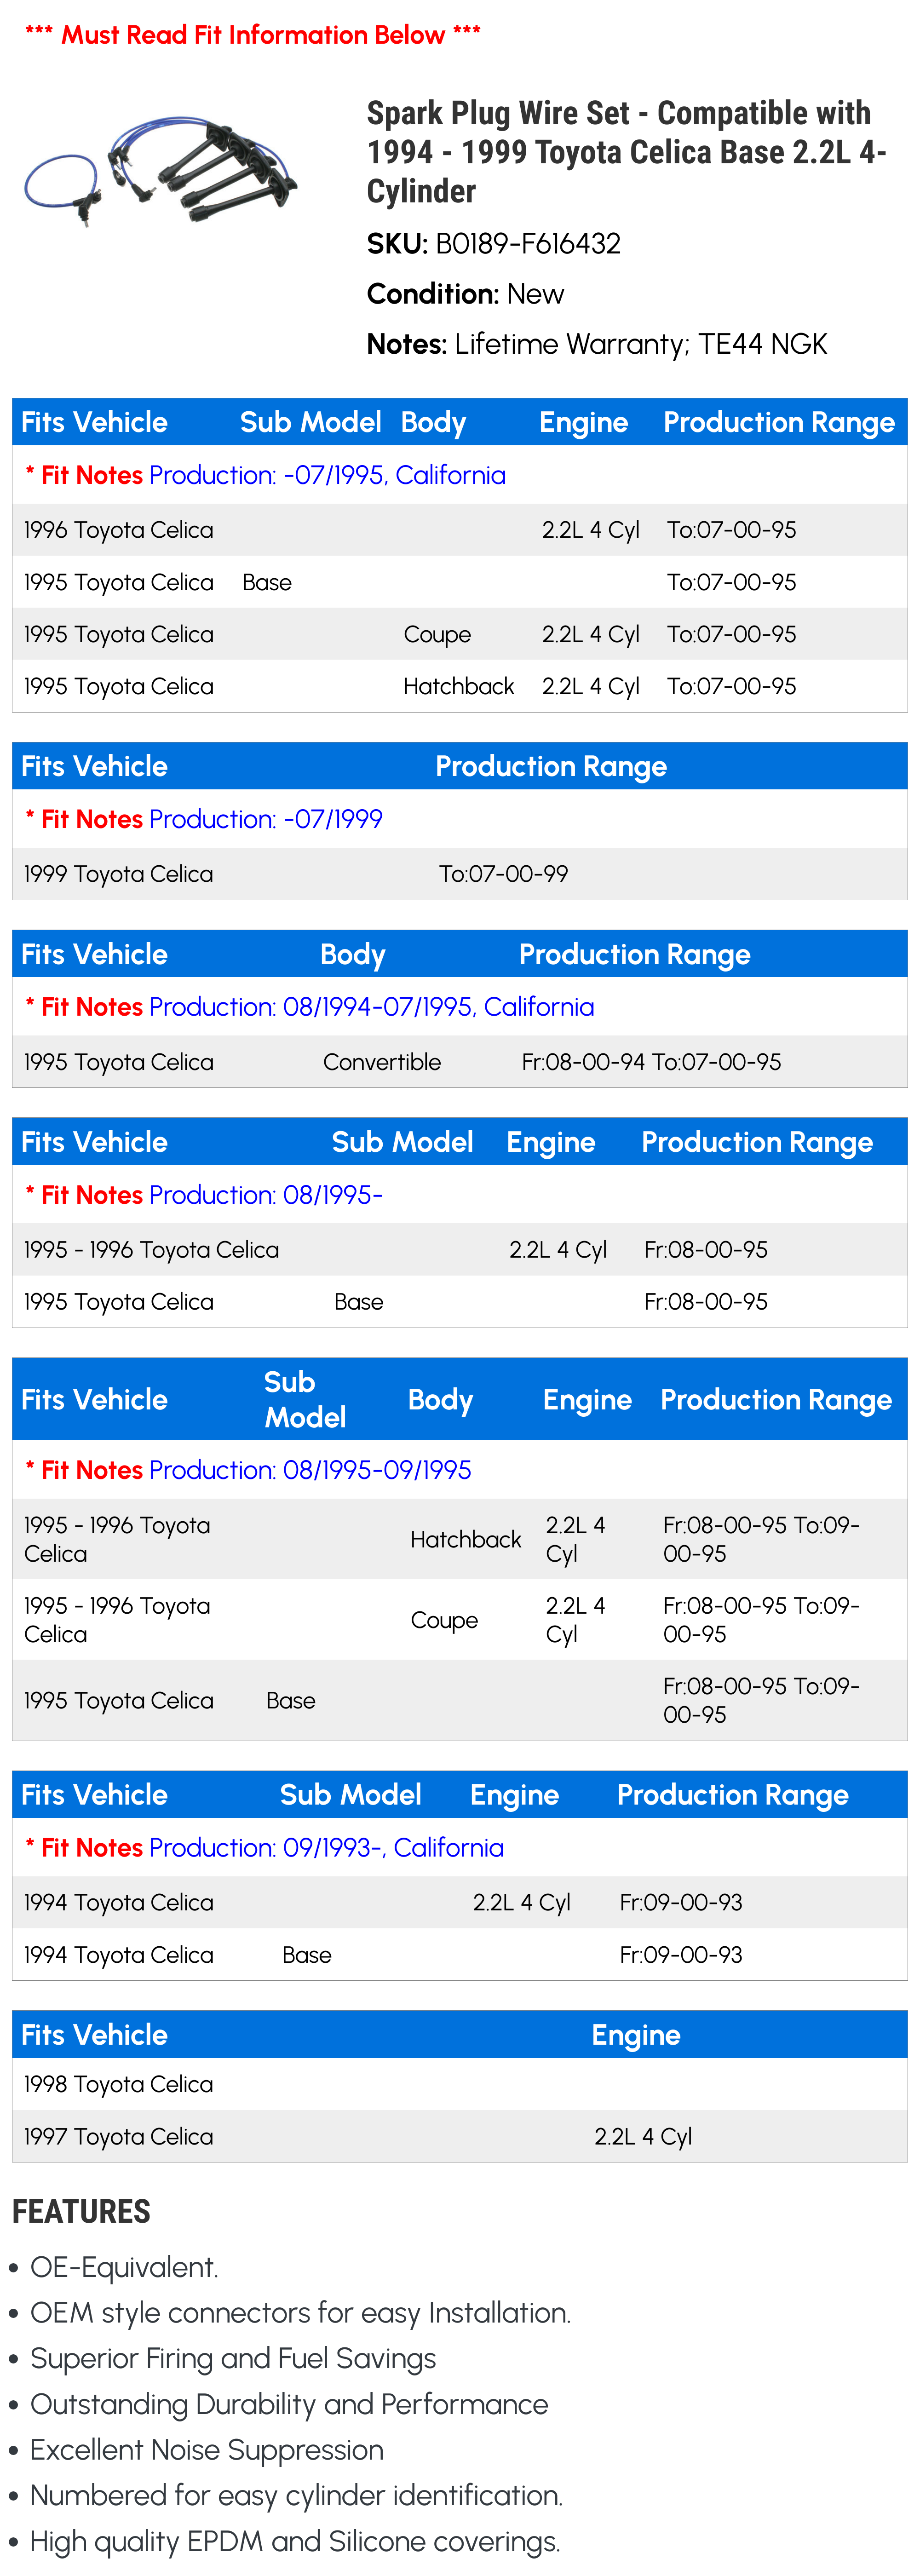Click the 1995 - 1996 Toyota Celica Hatchback row
Image resolution: width=920 pixels, height=2576 pixels.
point(460,1539)
